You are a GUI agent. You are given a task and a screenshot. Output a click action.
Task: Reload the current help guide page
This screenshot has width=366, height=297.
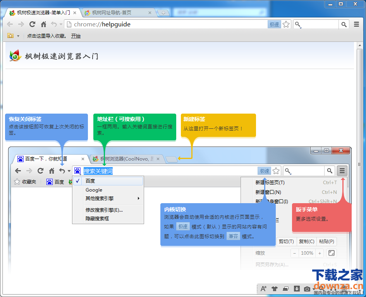pyautogui.click(x=33, y=24)
